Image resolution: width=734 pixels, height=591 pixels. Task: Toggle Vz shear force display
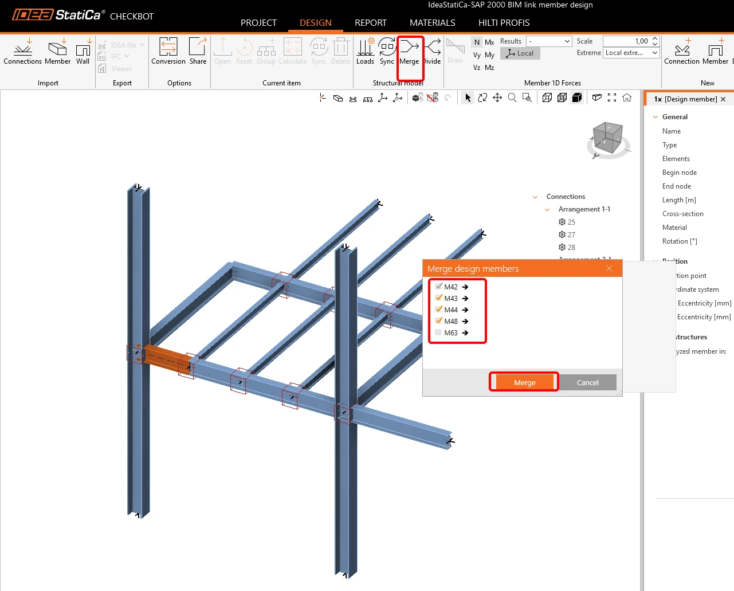tap(477, 68)
